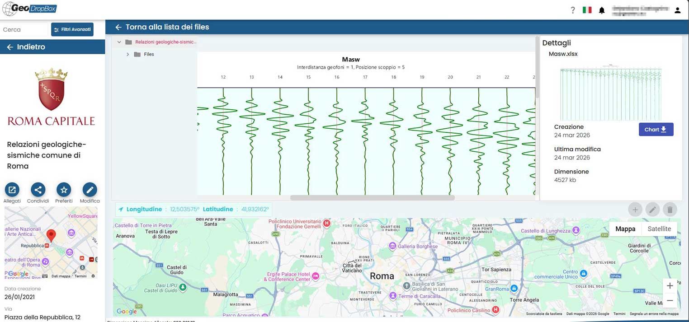Screen dimensions: 689x322
Task: Zoom in on the map with plus control
Action: click(670, 285)
